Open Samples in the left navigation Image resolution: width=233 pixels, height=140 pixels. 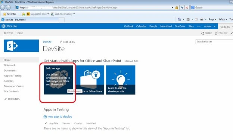pos(9,81)
